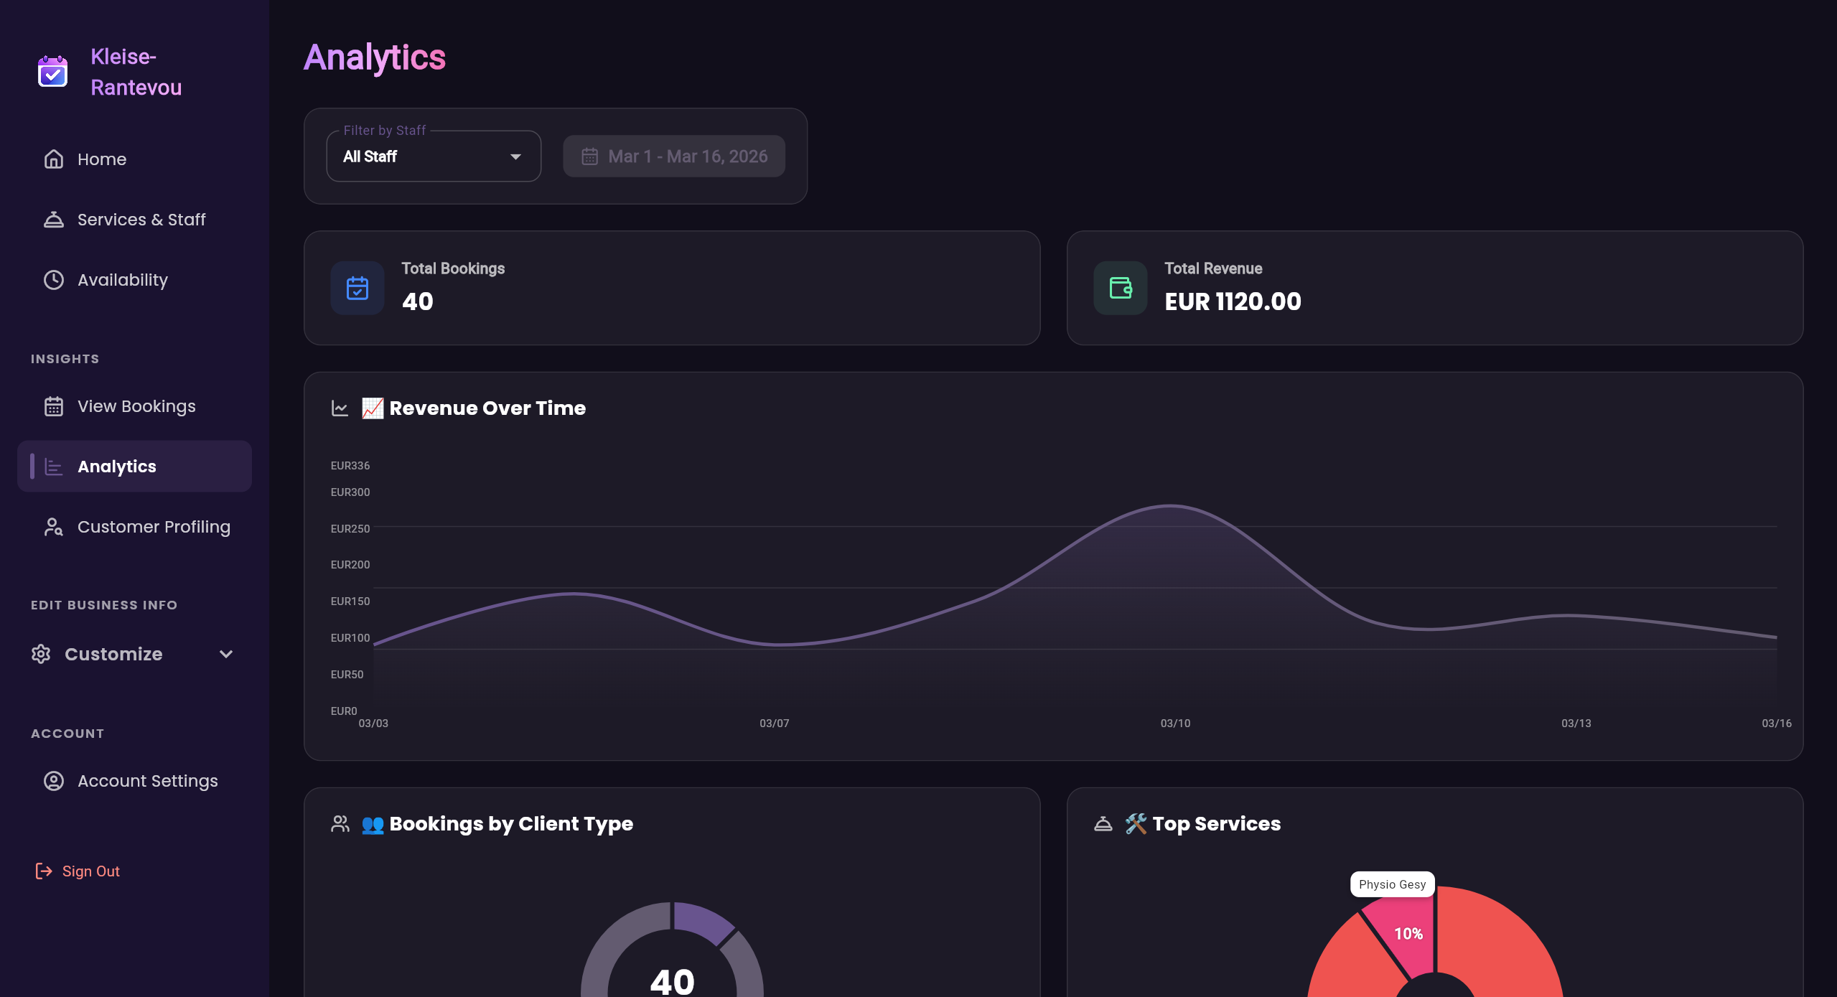Open Services & Staff from the sidebar

coord(134,220)
